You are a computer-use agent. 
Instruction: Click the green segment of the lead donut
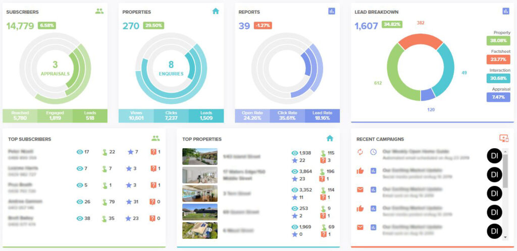[394, 74]
